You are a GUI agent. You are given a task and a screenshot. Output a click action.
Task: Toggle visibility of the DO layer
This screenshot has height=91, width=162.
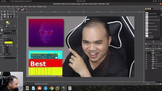pos(146,57)
